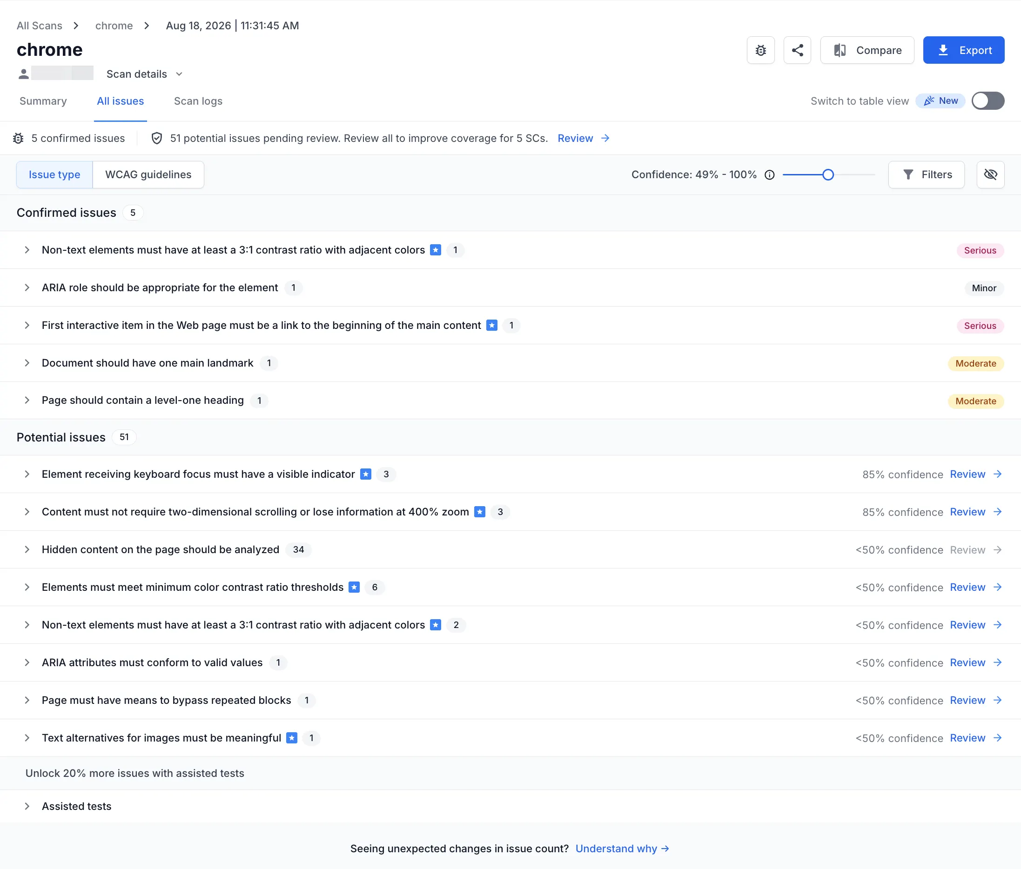
Task: Expand Page should contain level-one heading
Action: coord(27,401)
